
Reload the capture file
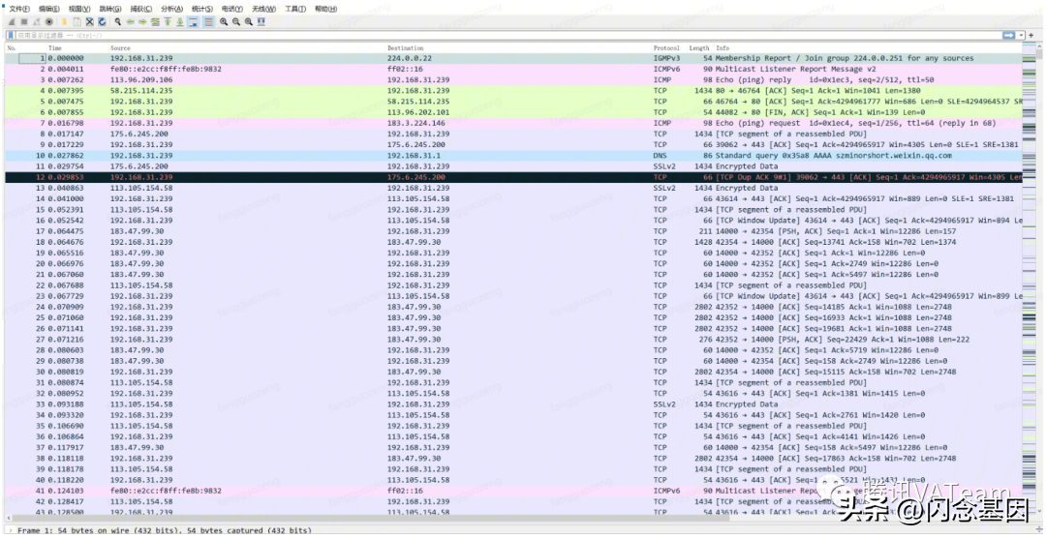[x=102, y=21]
